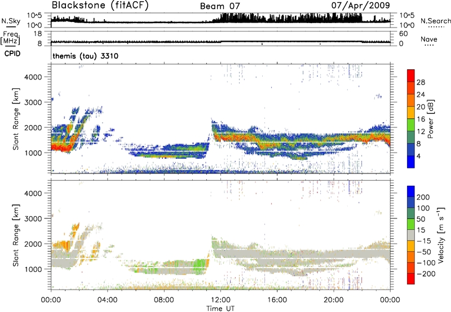
Task: Click the '16' tick on the power colorbar
Action: (421, 119)
